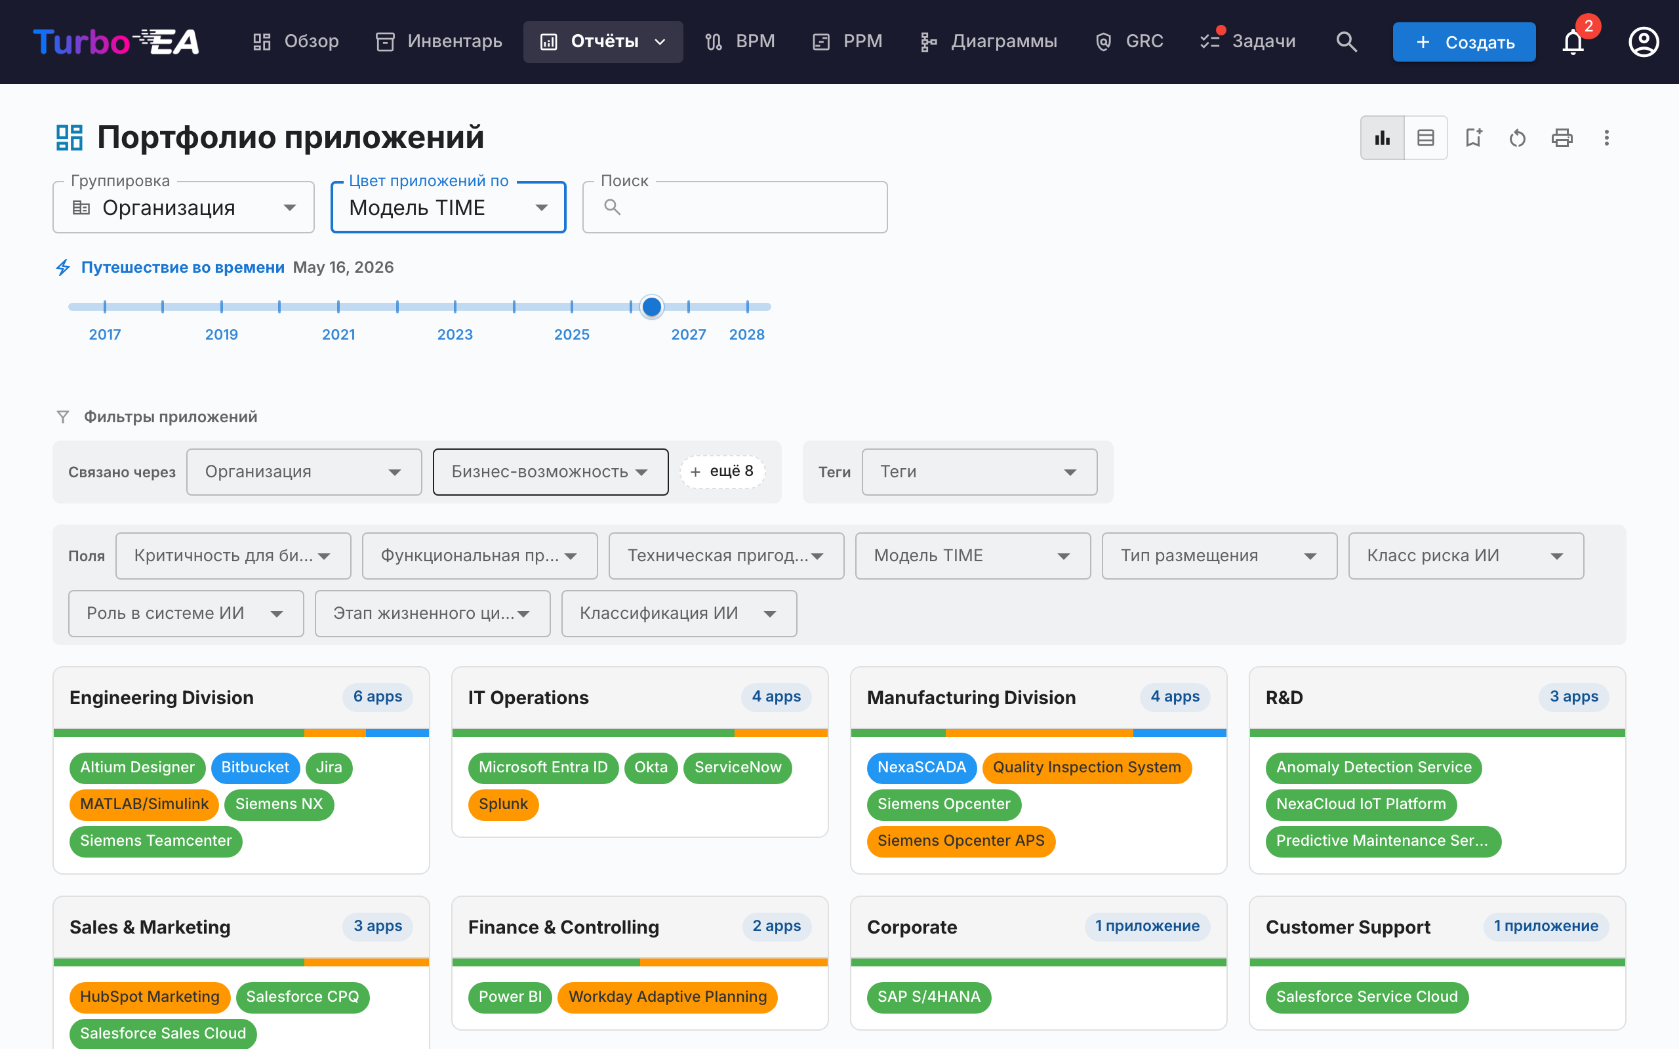Open Этап жизненного цикла filter
This screenshot has height=1049, width=1679.
pos(432,613)
